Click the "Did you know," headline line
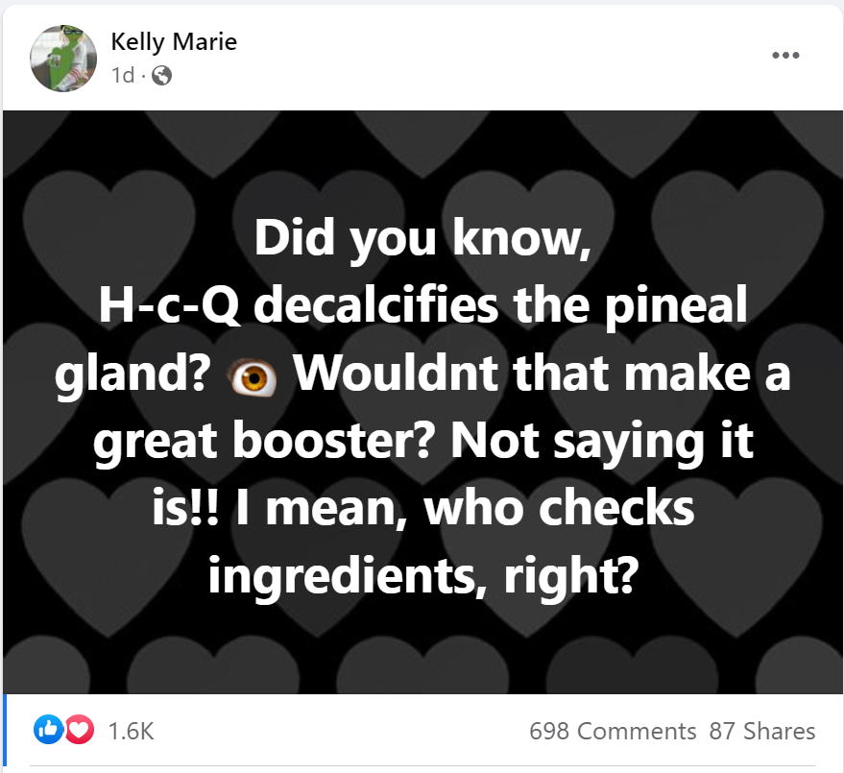844x773 pixels. click(422, 240)
